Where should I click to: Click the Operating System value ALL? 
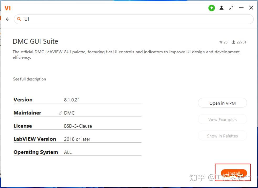68,152
